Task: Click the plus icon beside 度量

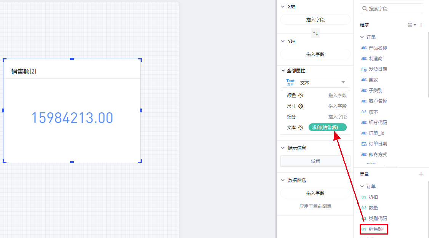Action: [x=421, y=174]
